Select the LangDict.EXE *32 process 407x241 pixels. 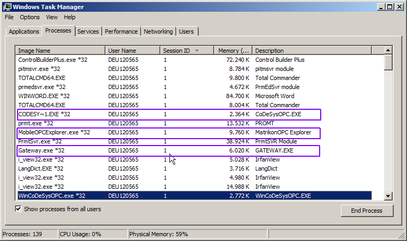[x=194, y=169]
